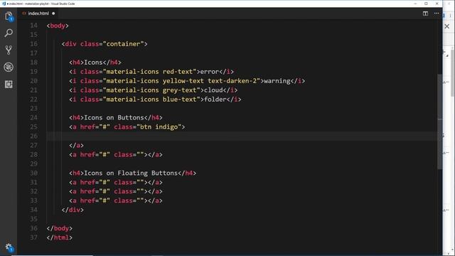Viewport: 455px width, 256px height.
Task: Place cursor on empty line 26
Action: pos(242,136)
